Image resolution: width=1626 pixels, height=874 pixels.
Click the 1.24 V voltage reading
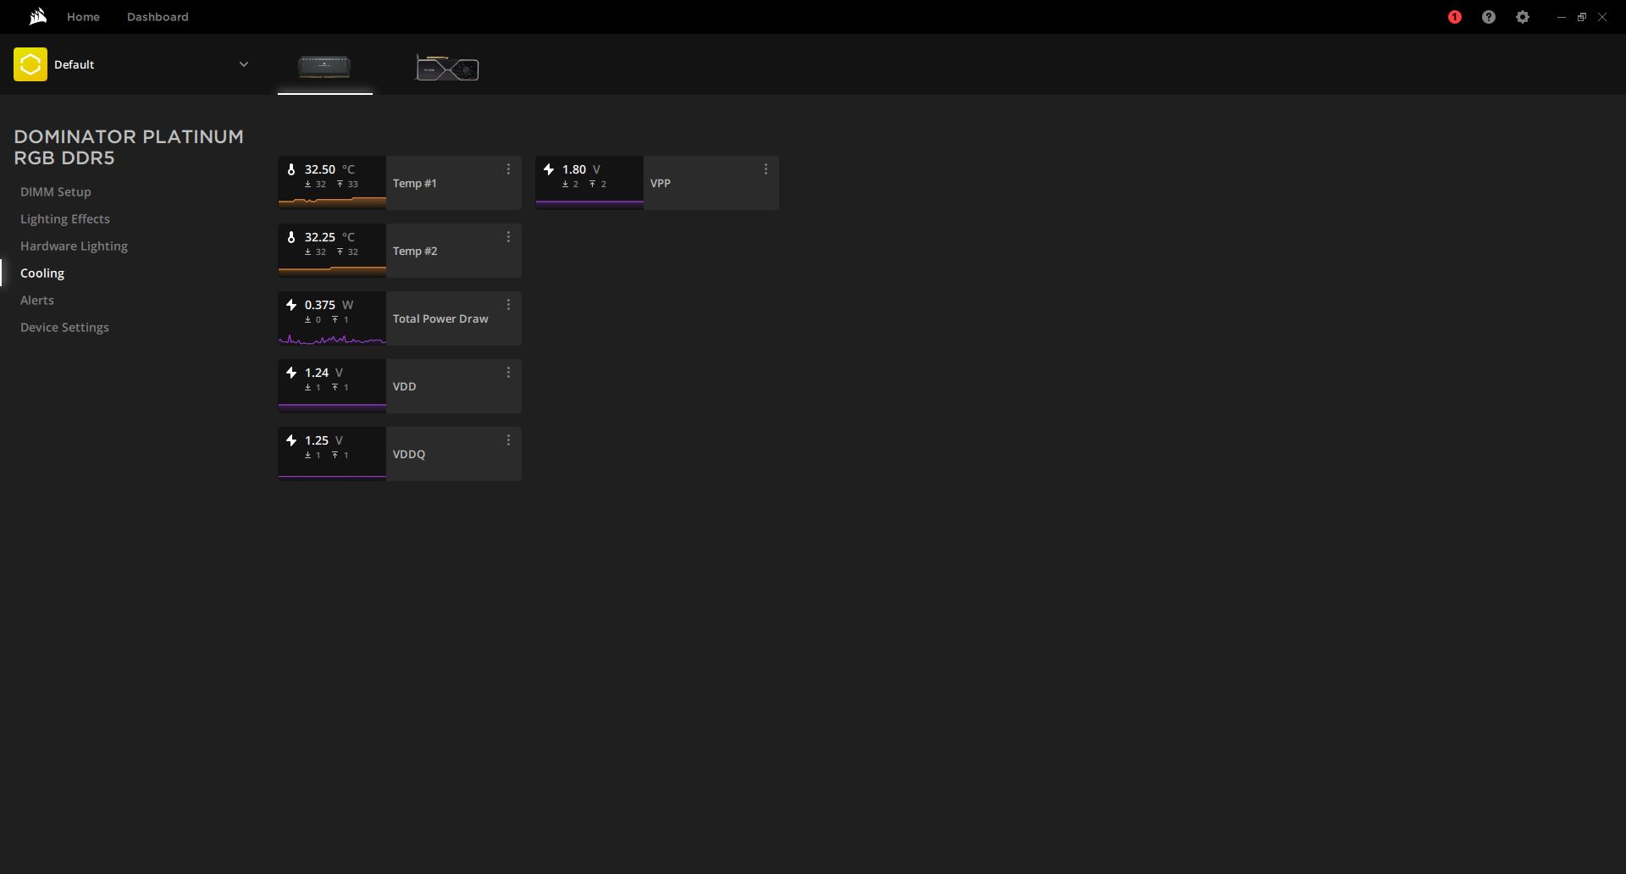pos(324,373)
